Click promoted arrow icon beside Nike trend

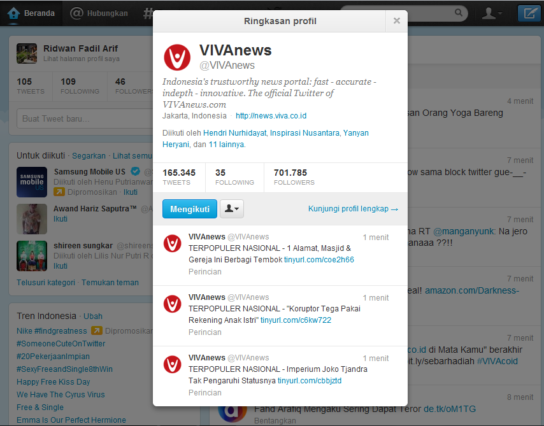point(97,330)
